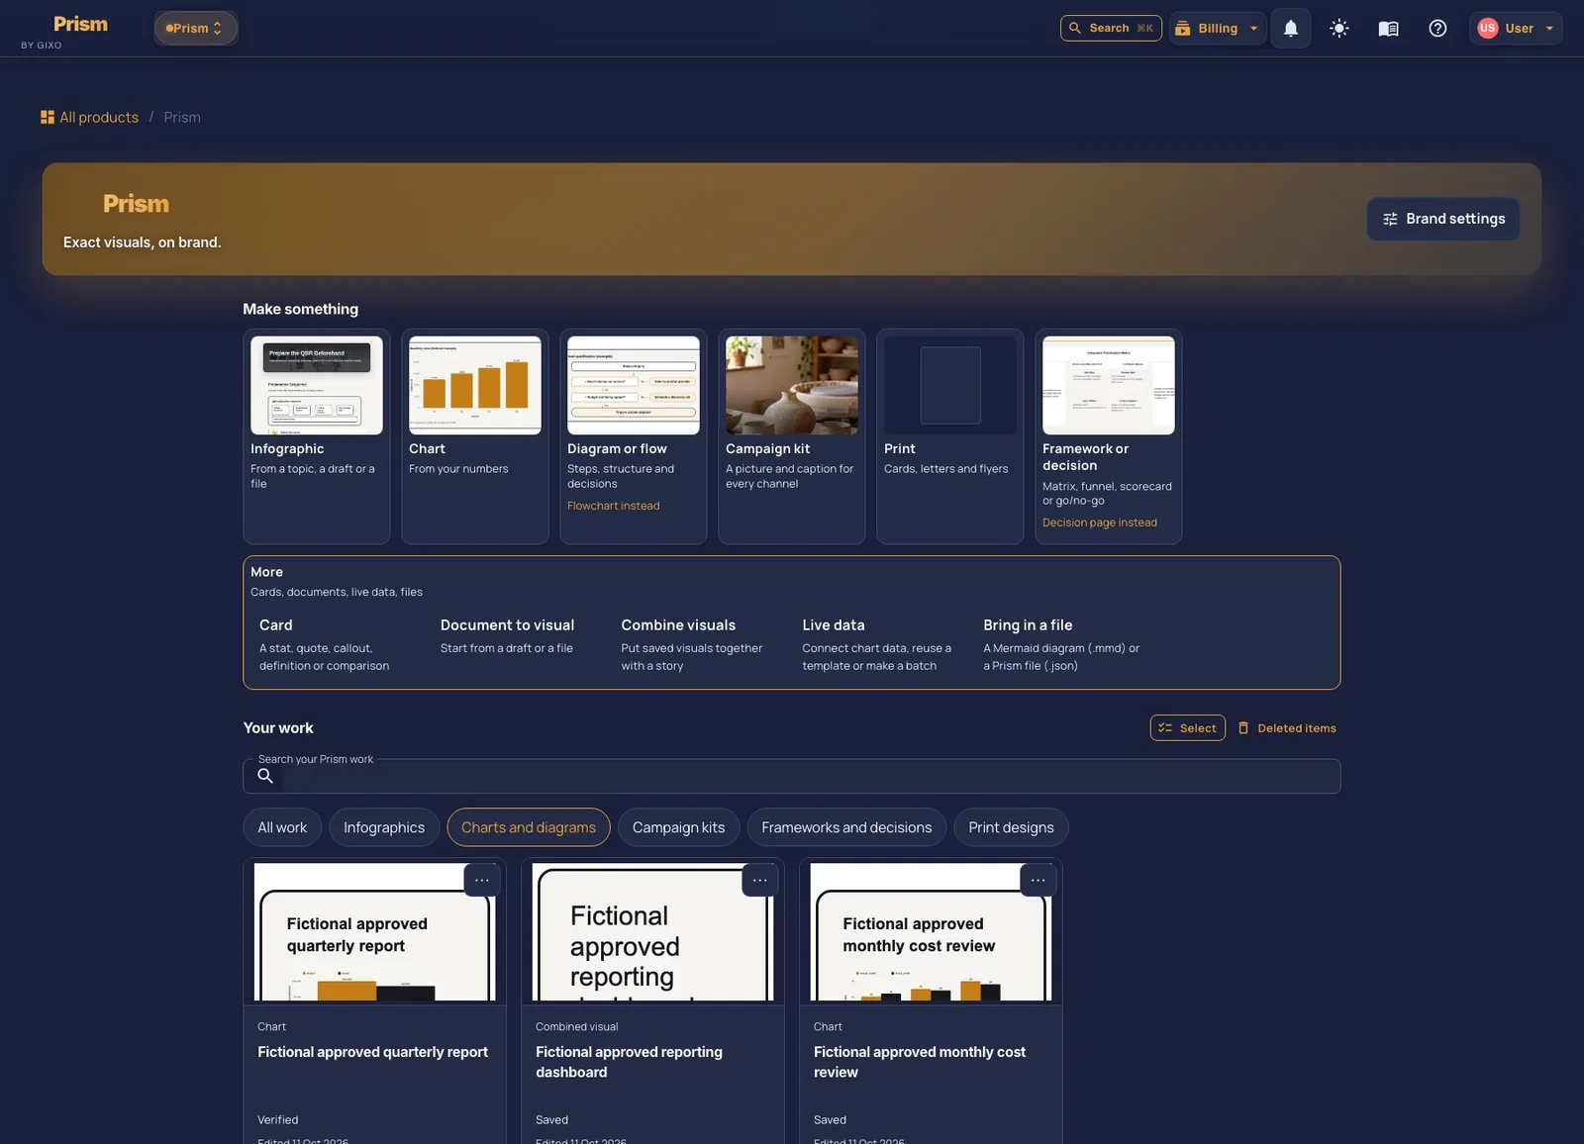Viewport: 1584px width, 1144px height.
Task: Open the Prism product switcher
Action: click(x=195, y=29)
